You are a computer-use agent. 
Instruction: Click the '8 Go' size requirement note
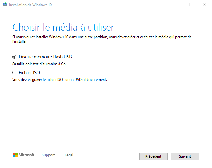(39, 64)
